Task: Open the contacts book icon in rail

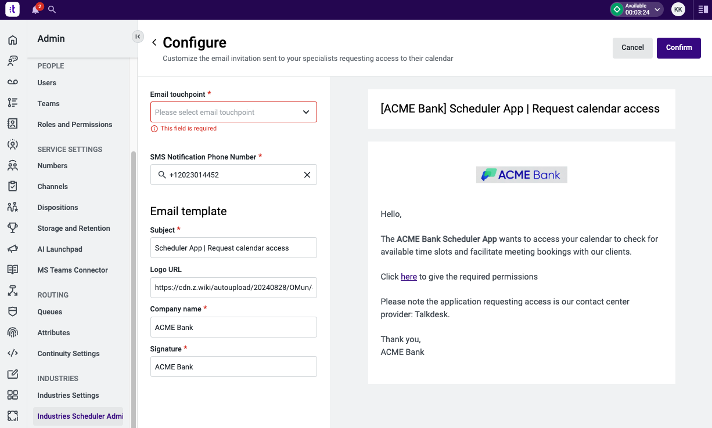Action: 12,124
